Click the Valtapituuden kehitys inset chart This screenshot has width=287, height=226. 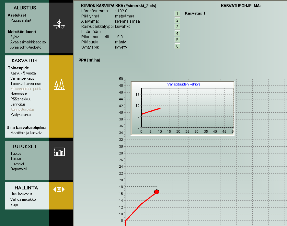(183, 108)
